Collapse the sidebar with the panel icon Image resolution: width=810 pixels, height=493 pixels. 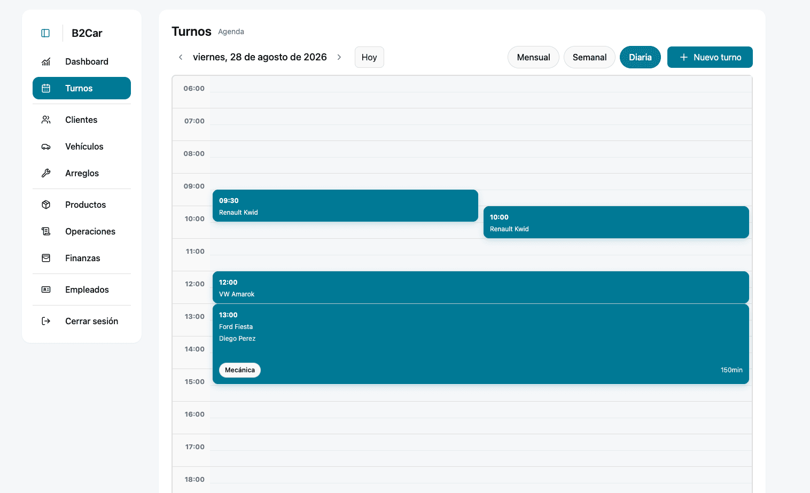pyautogui.click(x=45, y=33)
